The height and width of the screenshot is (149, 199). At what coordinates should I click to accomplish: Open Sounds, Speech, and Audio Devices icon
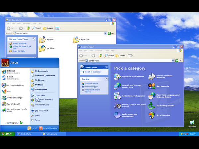pos(117,105)
